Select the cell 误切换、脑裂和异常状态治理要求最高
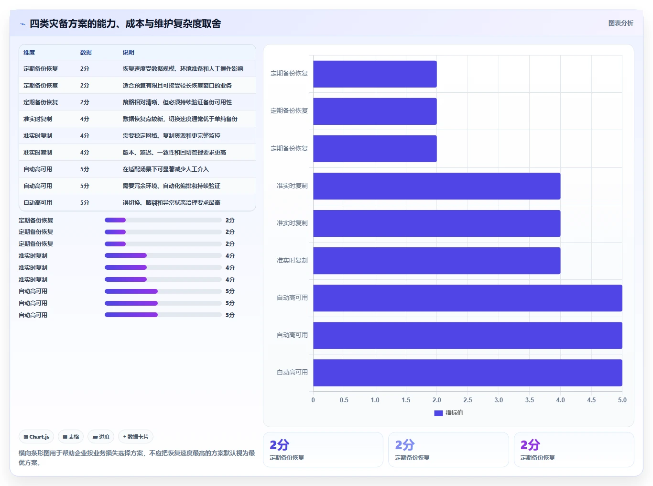 pos(172,203)
